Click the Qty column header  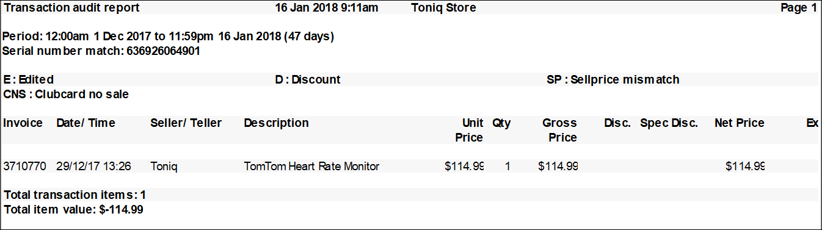(x=501, y=123)
